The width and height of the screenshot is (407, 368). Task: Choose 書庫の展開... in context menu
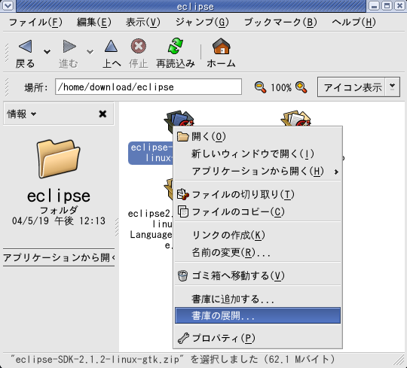point(258,315)
